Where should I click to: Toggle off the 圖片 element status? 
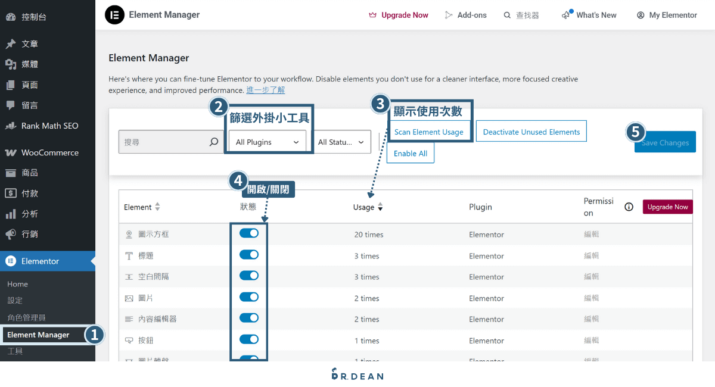coord(249,297)
